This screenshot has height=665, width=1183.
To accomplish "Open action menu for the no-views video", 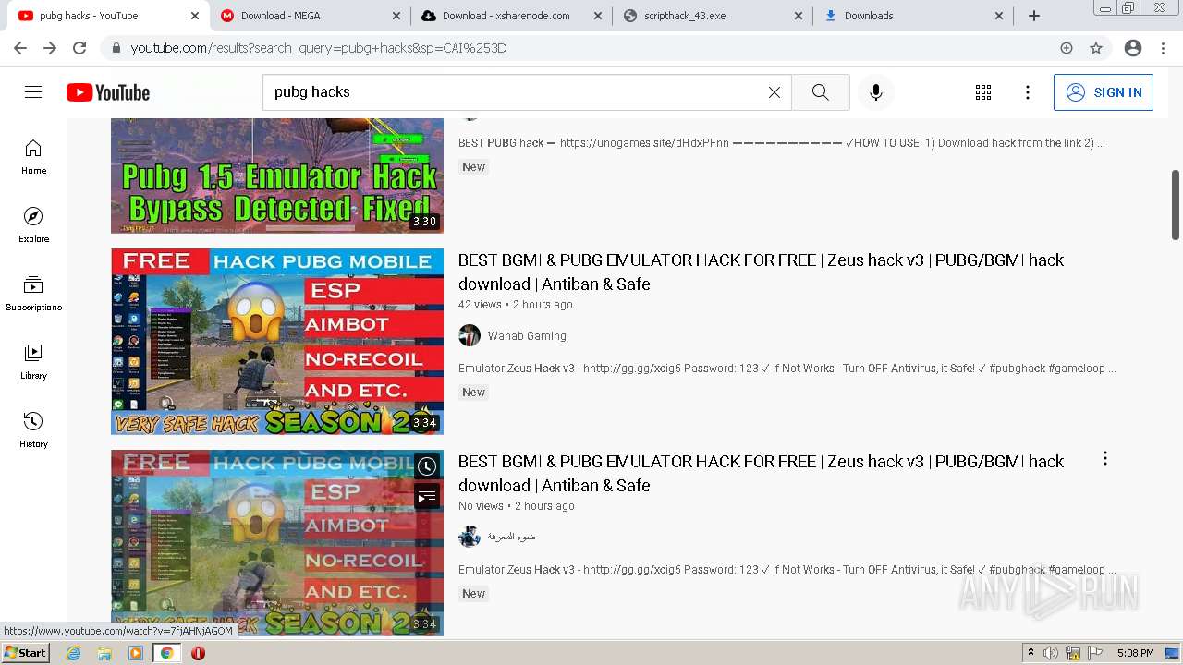I will pos(1104,459).
